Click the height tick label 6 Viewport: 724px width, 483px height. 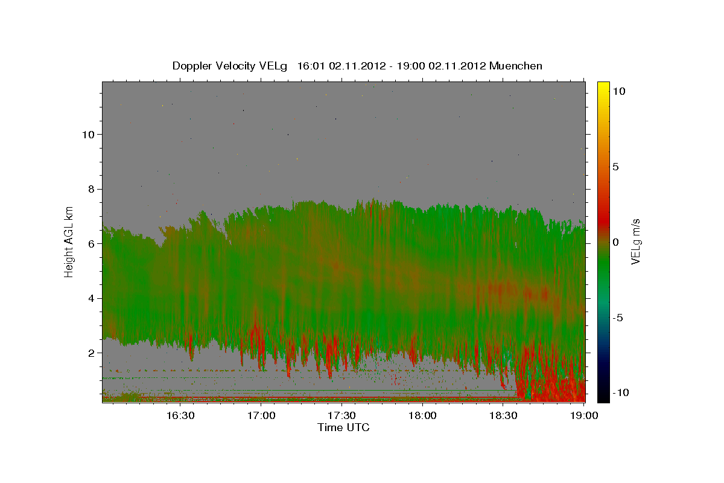click(x=92, y=244)
